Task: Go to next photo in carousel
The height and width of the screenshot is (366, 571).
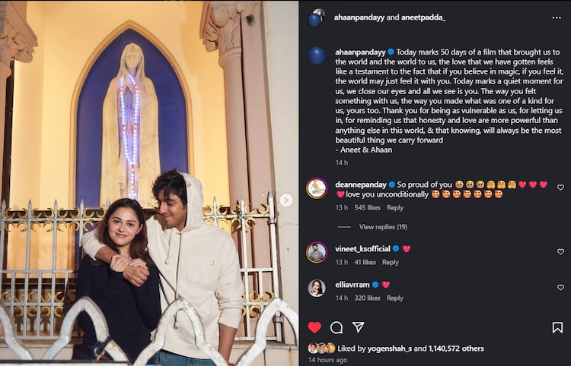Action: [x=286, y=200]
